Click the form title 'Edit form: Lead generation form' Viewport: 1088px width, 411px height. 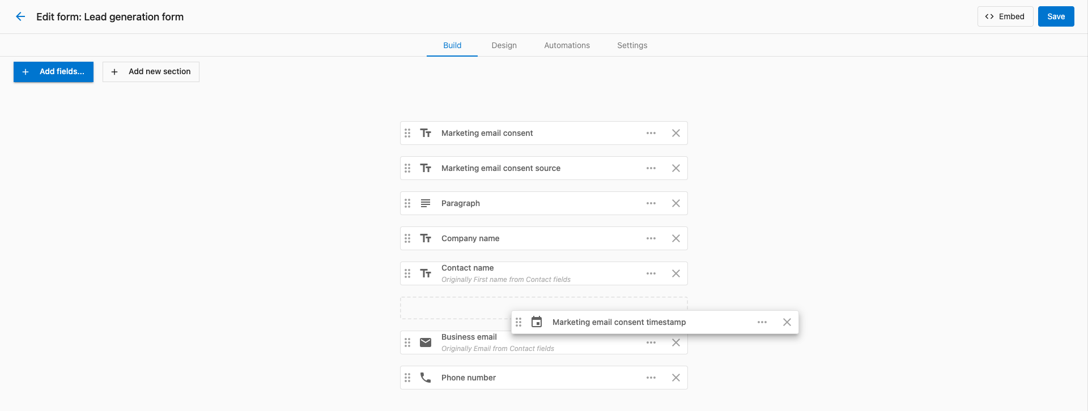[110, 17]
